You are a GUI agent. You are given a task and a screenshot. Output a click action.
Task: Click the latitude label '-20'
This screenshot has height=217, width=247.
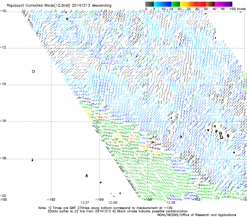point(3,196)
